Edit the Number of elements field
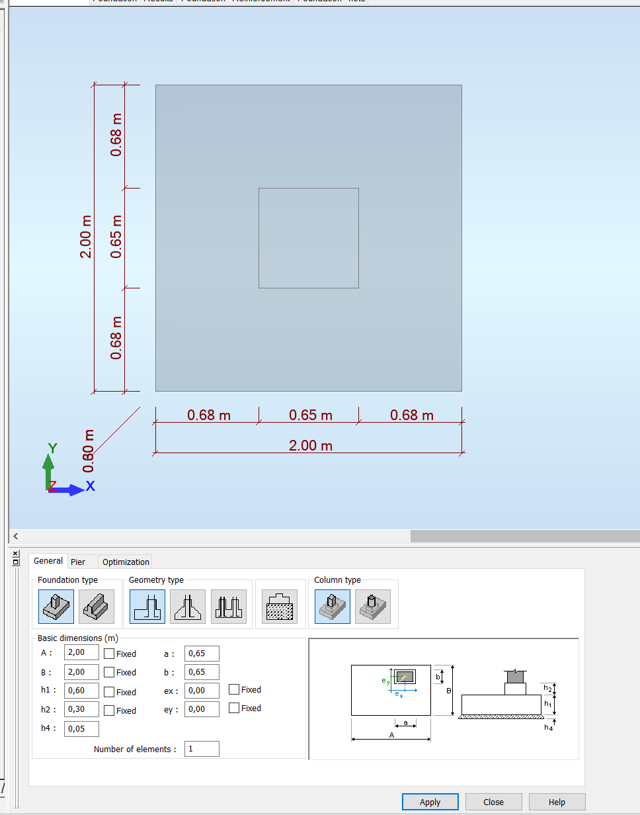The width and height of the screenshot is (640, 815). pos(201,748)
